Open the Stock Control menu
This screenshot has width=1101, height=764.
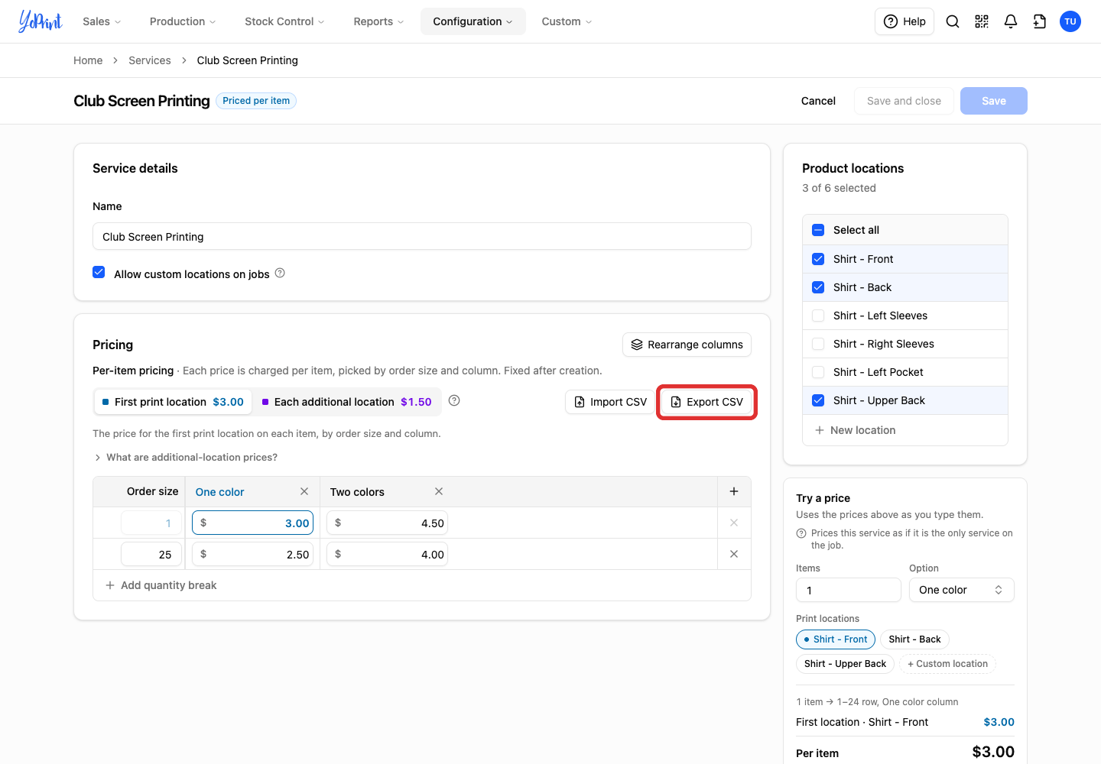pos(284,21)
